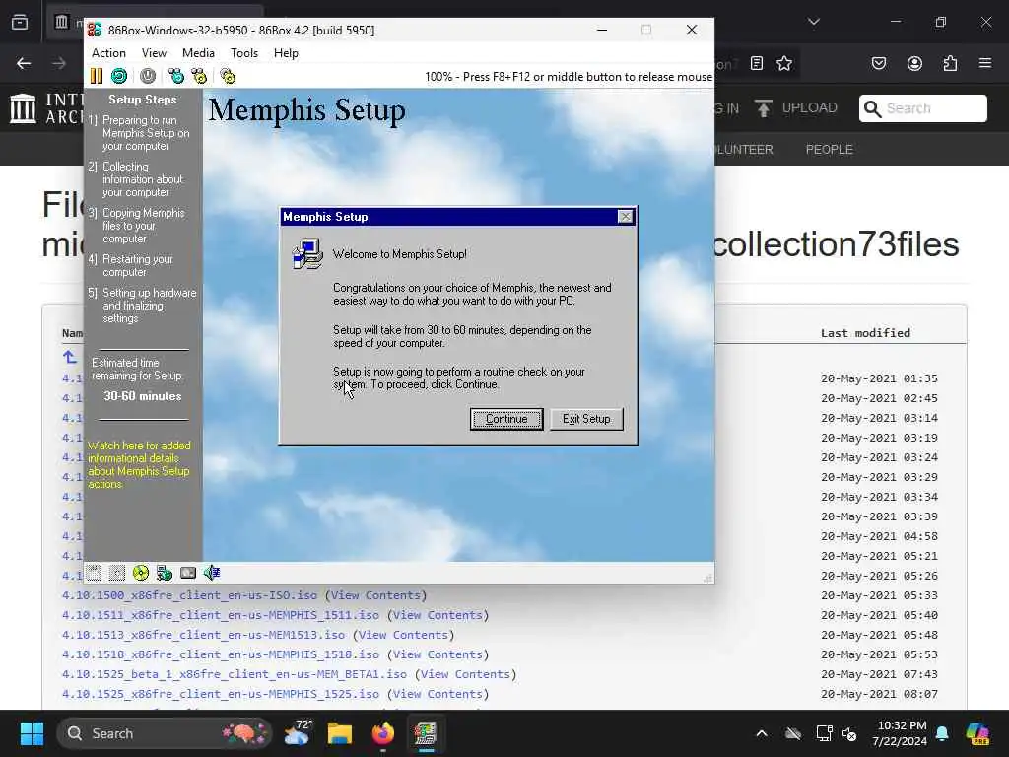
Task: Open Firefox extensions puzzle icon
Action: point(950,63)
